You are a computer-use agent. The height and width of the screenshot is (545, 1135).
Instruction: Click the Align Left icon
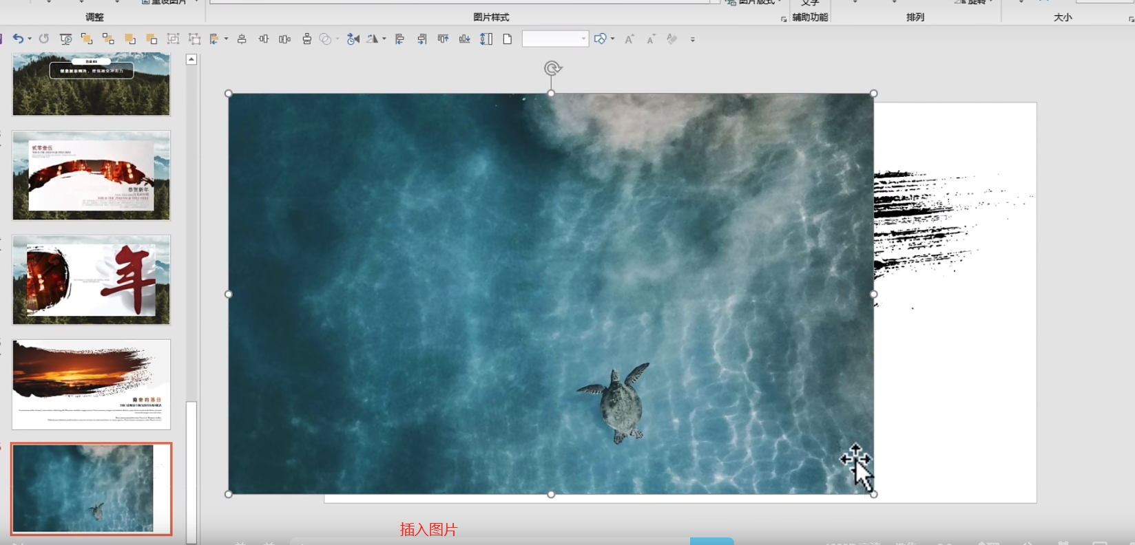point(399,39)
